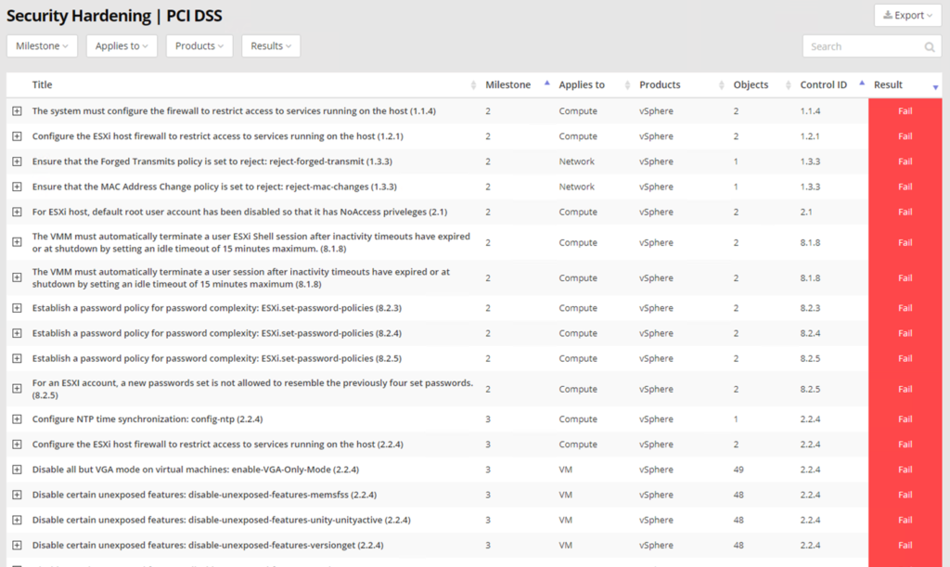Click Control ID 2.1 cell
Screen dimensions: 950x567
(x=806, y=212)
